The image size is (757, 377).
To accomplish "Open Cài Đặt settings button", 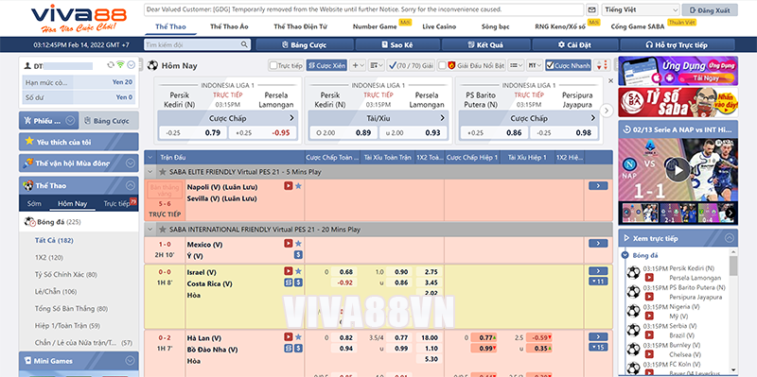I will tap(575, 44).
